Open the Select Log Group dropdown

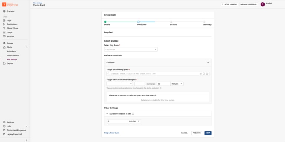pyautogui.click(x=131, y=49)
